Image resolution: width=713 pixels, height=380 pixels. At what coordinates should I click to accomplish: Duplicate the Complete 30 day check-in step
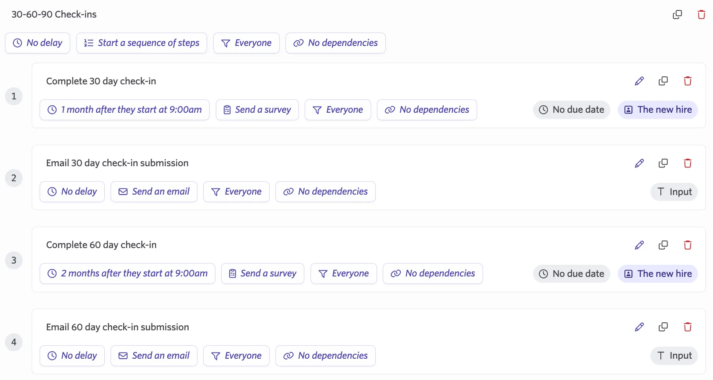[663, 81]
